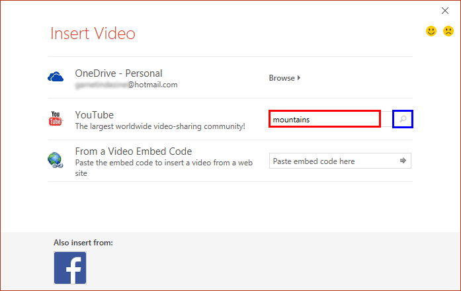
Task: Click the OneDrive cloud icon
Action: click(56, 77)
